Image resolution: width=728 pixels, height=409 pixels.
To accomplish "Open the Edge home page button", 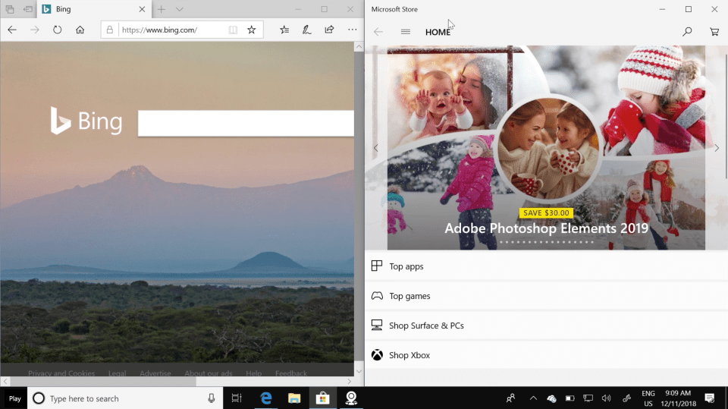I will pyautogui.click(x=80, y=30).
